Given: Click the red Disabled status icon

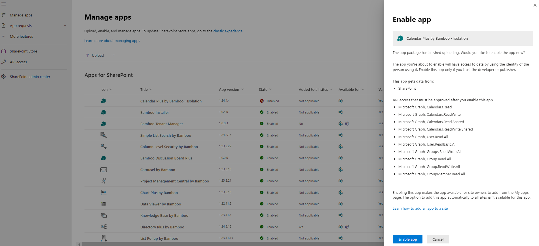Looking at the screenshot, I should [x=262, y=101].
